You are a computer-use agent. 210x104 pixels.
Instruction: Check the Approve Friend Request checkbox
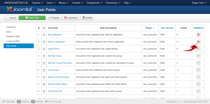(x=44, y=77)
